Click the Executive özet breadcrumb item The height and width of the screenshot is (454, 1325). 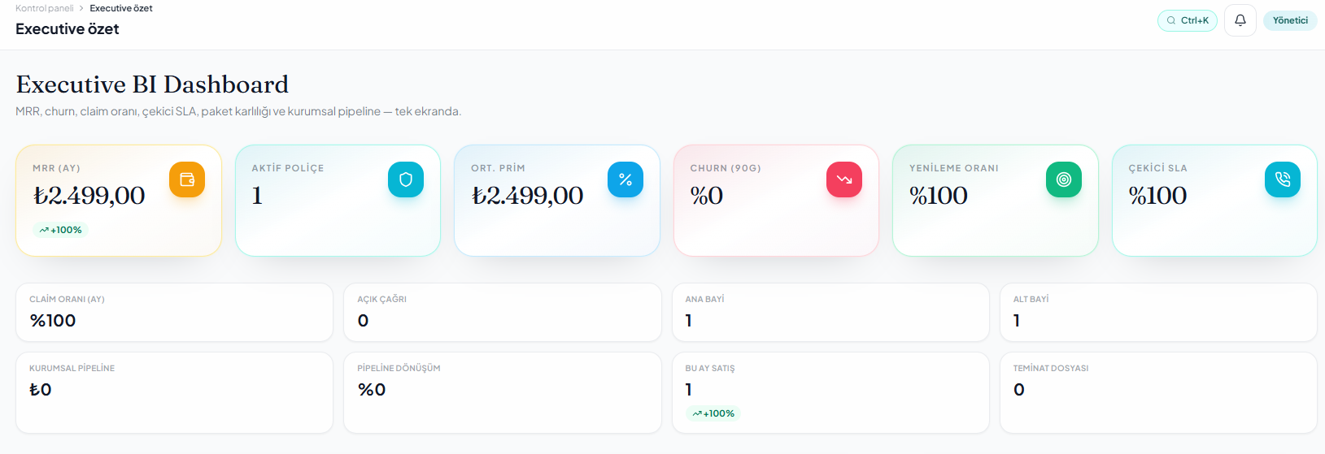click(x=121, y=8)
